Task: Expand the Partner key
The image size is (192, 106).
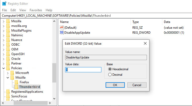Action: [4, 64]
